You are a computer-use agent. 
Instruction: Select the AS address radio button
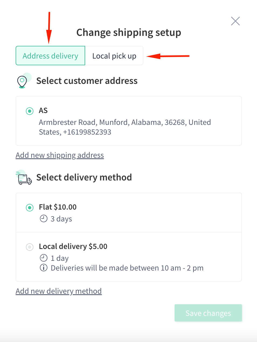coord(30,111)
